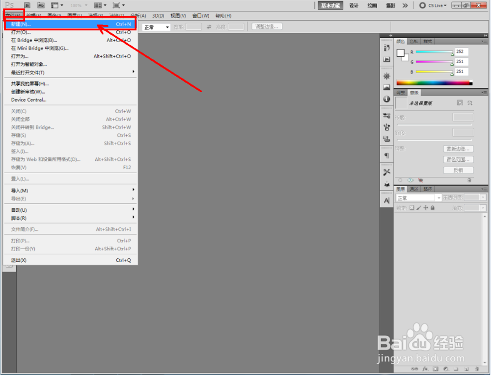Open the Paragraph panel icon

387,155
